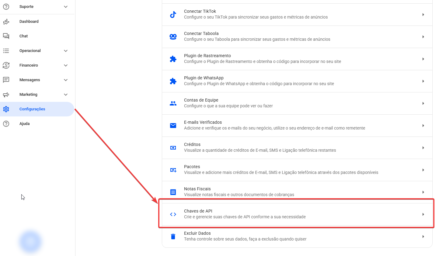This screenshot has height=256, width=439.
Task: Open the E-mails Verificados setting
Action: [297, 126]
